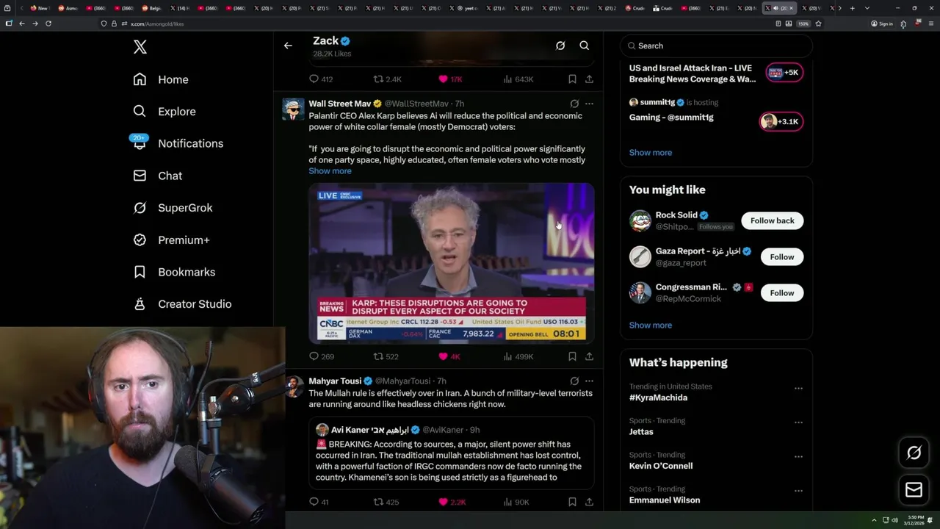940x529 pixels.
Task: Unlike the post with 2.2K likes
Action: pos(452,502)
